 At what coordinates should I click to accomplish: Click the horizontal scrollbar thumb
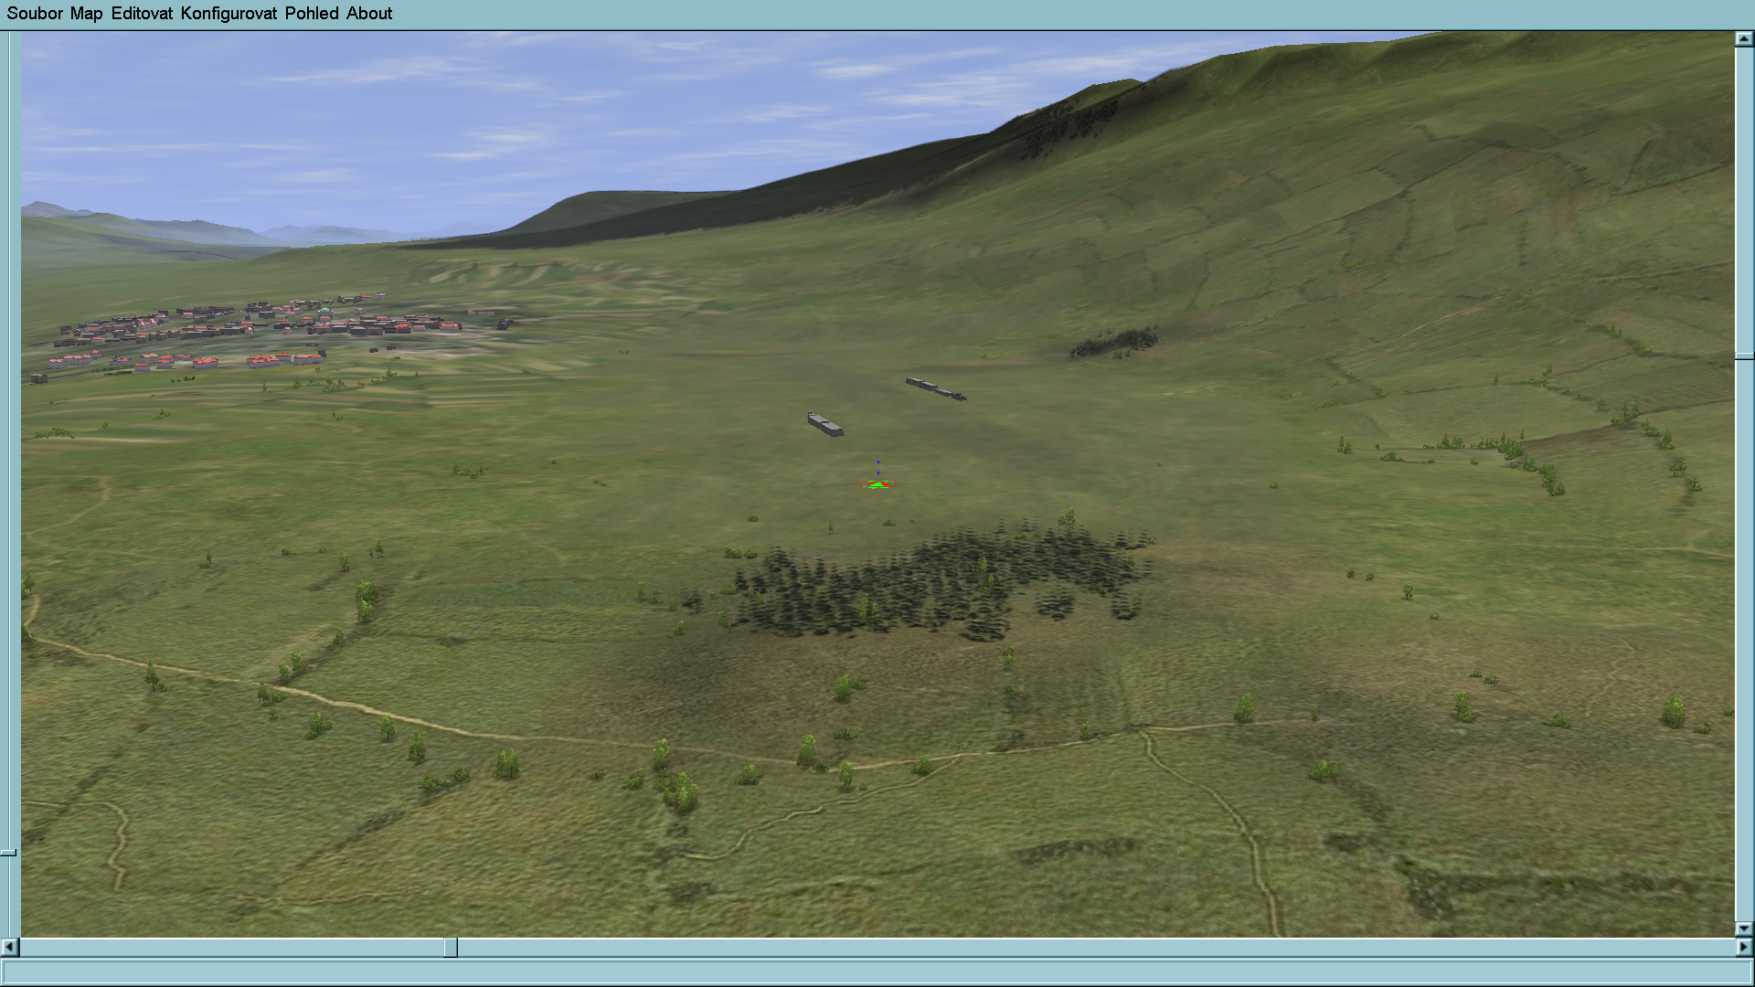451,948
